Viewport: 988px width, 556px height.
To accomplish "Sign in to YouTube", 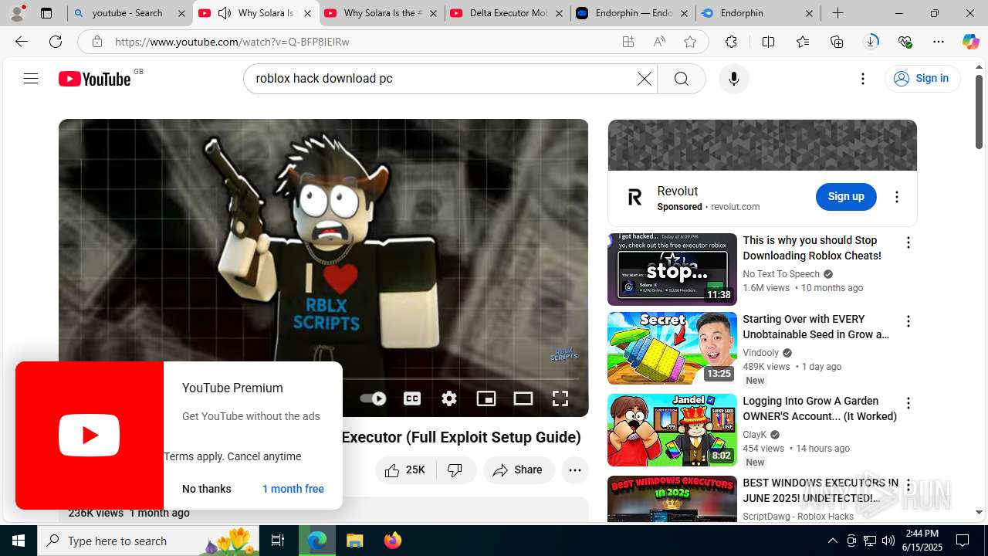I will click(x=922, y=79).
